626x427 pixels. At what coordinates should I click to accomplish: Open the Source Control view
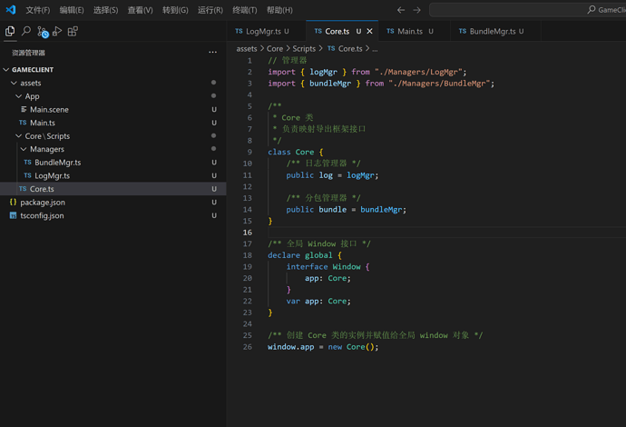(x=42, y=32)
